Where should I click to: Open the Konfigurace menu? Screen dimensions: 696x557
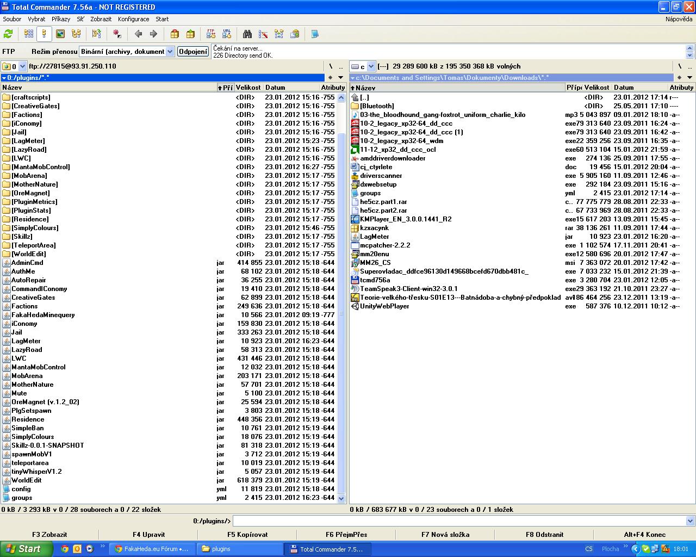coord(133,19)
